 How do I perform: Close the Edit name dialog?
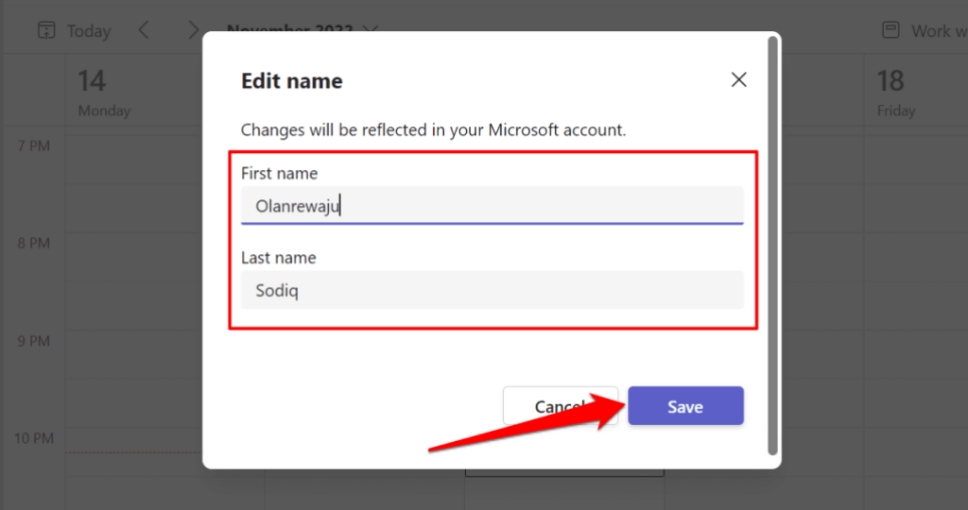(739, 80)
